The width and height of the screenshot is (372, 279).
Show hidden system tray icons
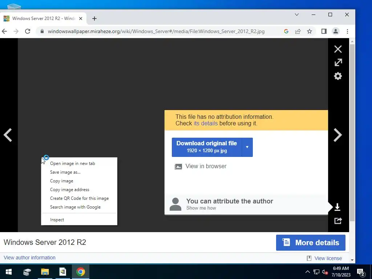(x=307, y=272)
